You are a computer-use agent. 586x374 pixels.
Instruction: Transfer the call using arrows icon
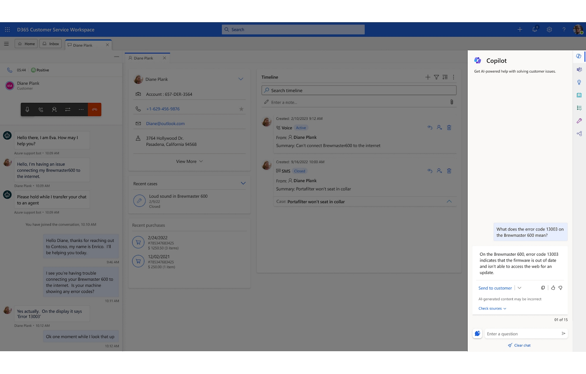(68, 110)
